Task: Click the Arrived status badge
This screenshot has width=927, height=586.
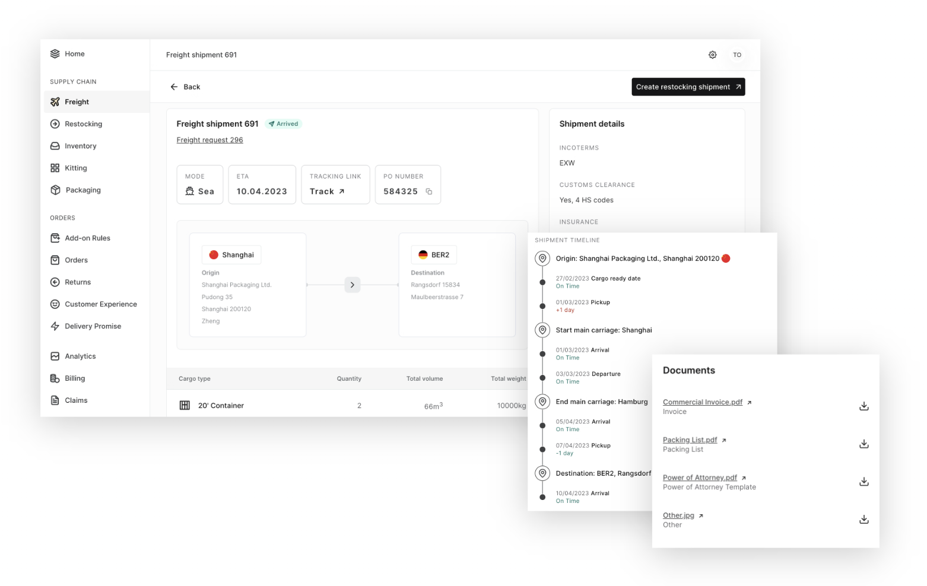Action: (284, 123)
